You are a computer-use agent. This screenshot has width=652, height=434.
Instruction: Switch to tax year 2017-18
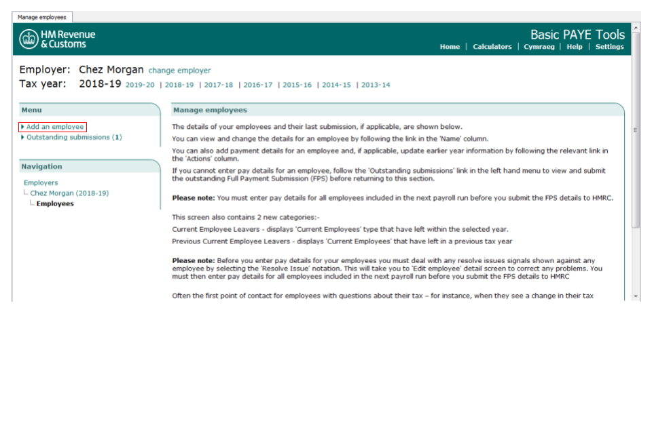(x=218, y=85)
